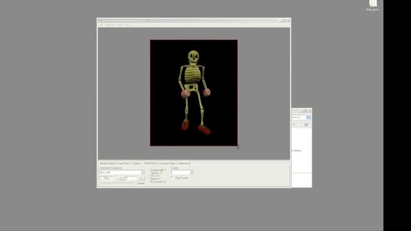
Task: Click the printer icon in the background window toolbar
Action: point(306,124)
